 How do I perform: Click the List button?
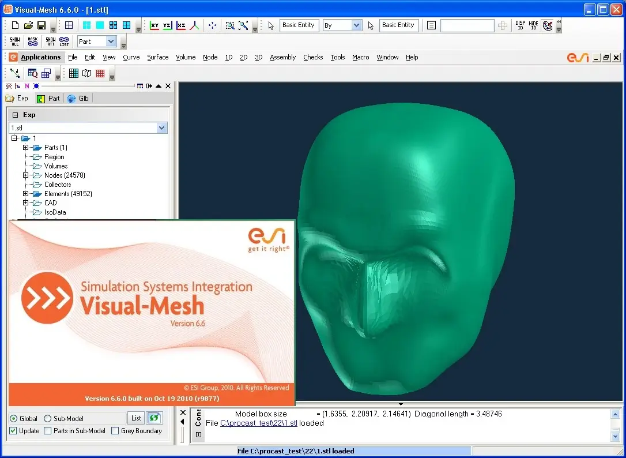pos(136,418)
